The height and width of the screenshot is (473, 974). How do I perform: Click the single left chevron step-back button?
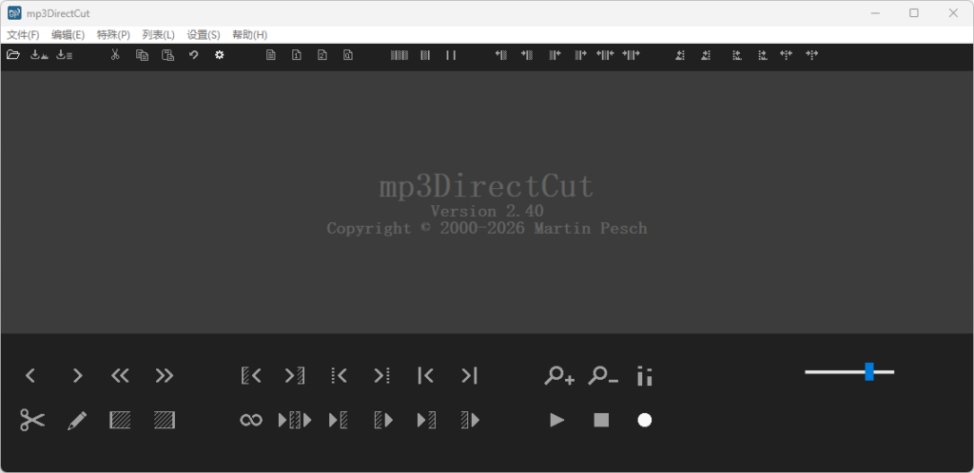point(30,376)
